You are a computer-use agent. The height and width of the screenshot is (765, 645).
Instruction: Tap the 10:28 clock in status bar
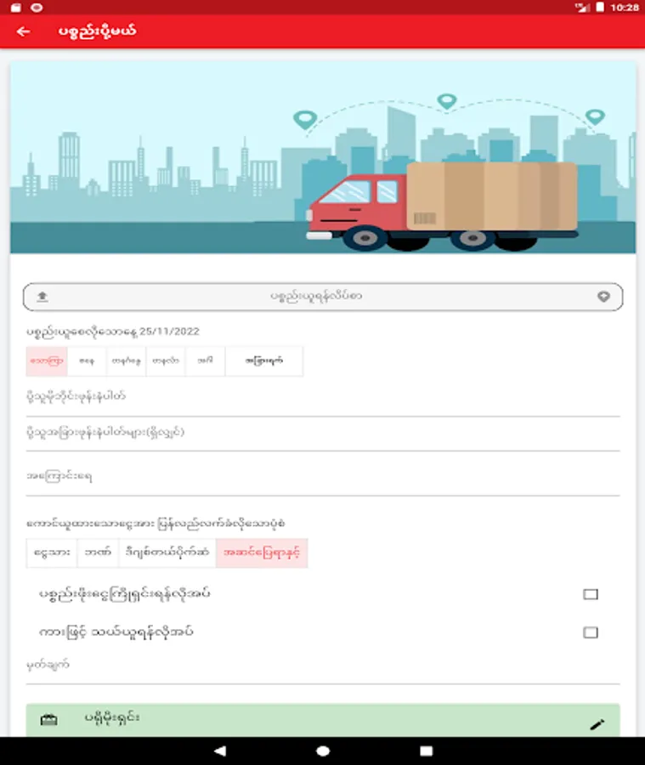(x=624, y=8)
